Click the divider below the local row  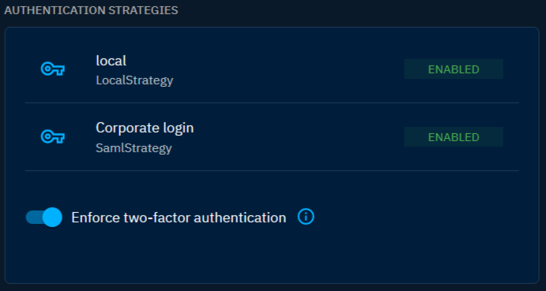pyautogui.click(x=272, y=103)
